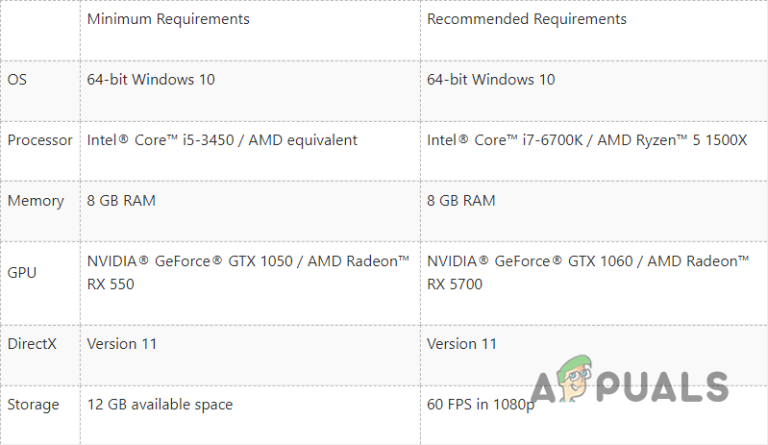
Task: Select the GPU row label
Action: tap(22, 272)
